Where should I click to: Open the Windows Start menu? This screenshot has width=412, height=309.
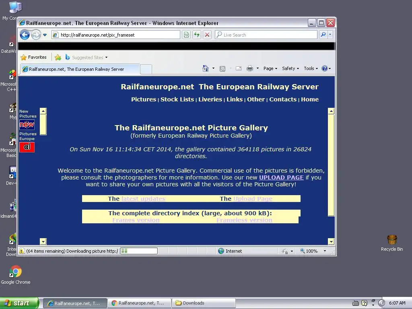coord(19,303)
